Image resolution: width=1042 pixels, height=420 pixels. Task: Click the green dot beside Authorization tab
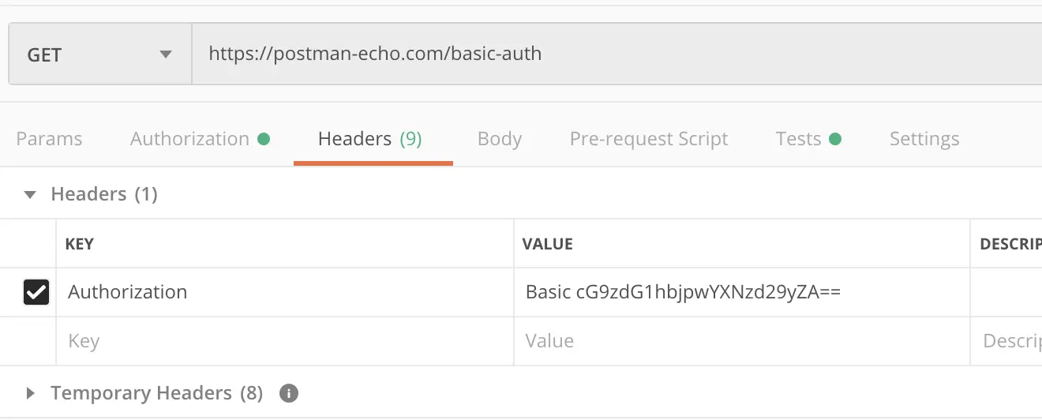click(264, 139)
